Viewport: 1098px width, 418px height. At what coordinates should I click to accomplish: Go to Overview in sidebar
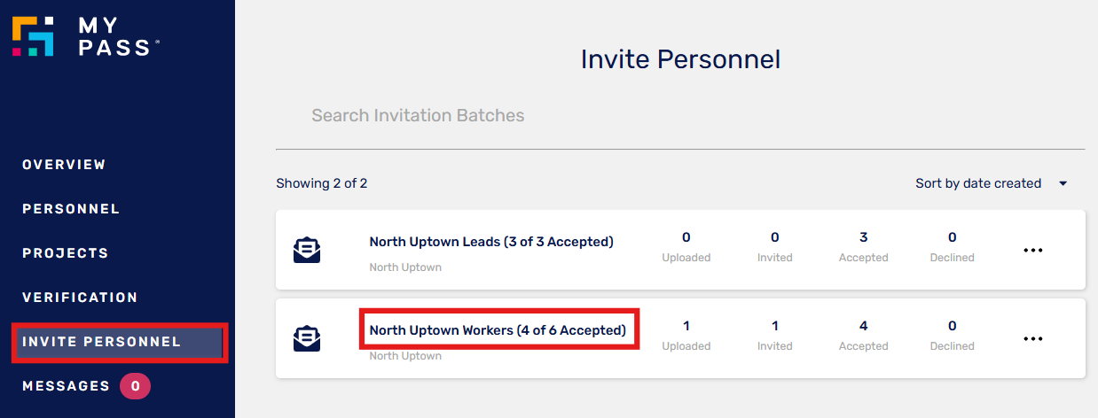click(x=64, y=165)
